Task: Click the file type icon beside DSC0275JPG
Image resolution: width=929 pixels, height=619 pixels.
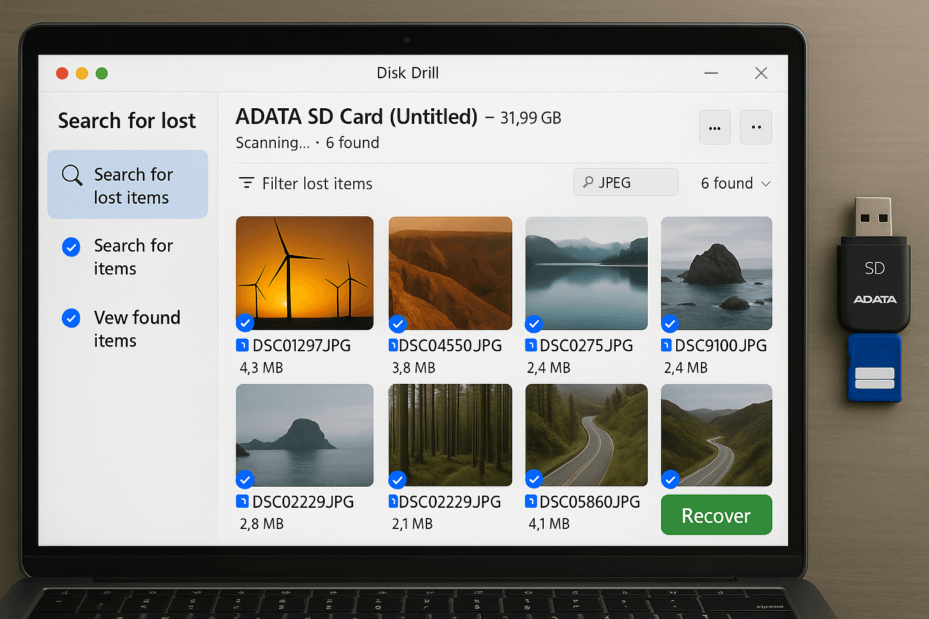Action: 531,346
